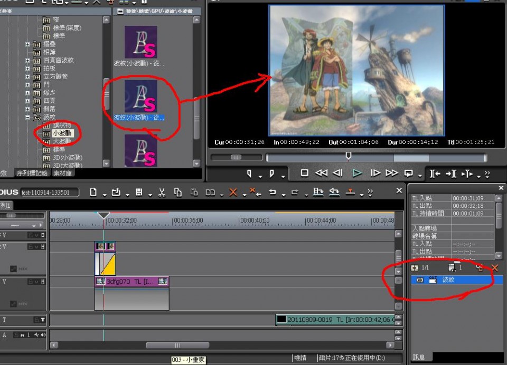Expand the 立方體管 folder in the effect tree
The height and width of the screenshot is (365, 507).
coord(27,76)
